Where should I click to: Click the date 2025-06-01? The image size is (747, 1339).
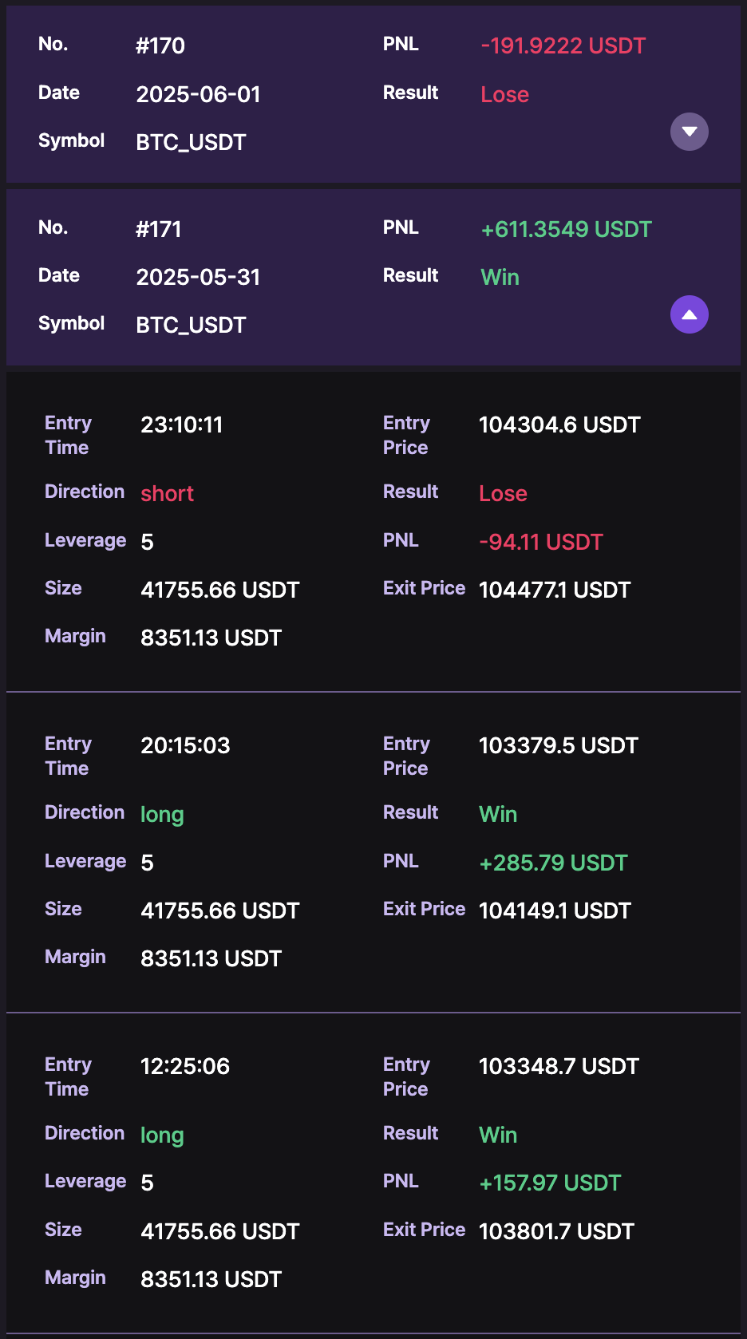(x=198, y=94)
